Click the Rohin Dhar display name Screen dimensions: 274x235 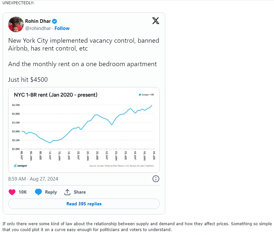pos(37,22)
